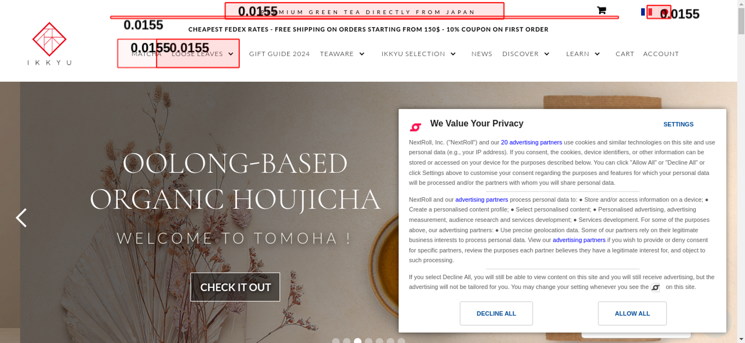This screenshot has width=745, height=343.
Task: Click the page vertical scrollbar thumb
Action: (741, 21)
